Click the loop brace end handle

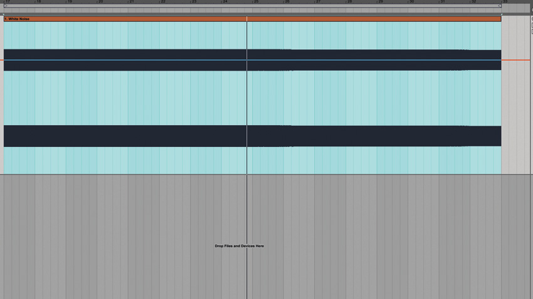coord(499,6)
